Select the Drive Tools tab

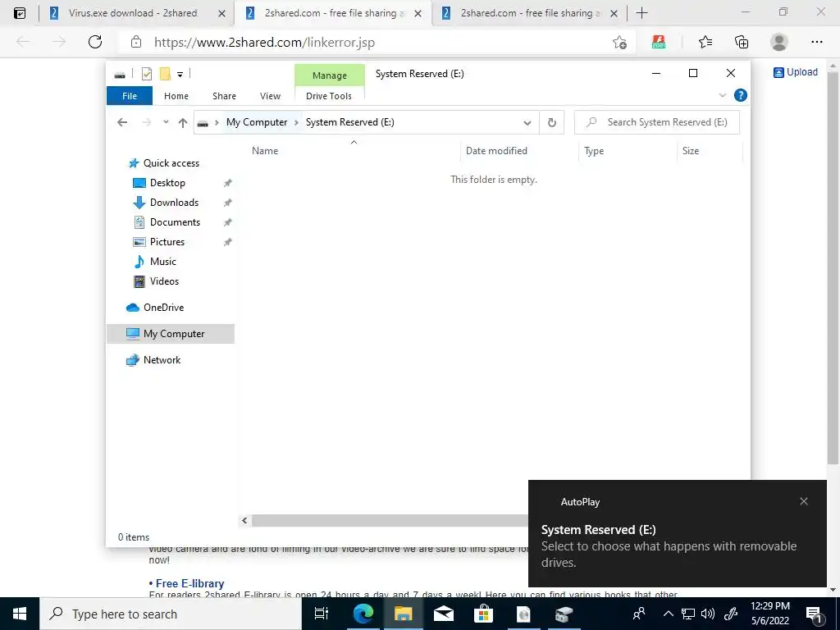pyautogui.click(x=329, y=96)
